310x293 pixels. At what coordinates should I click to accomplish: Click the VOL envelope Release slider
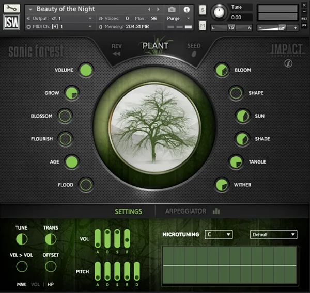coord(127,238)
